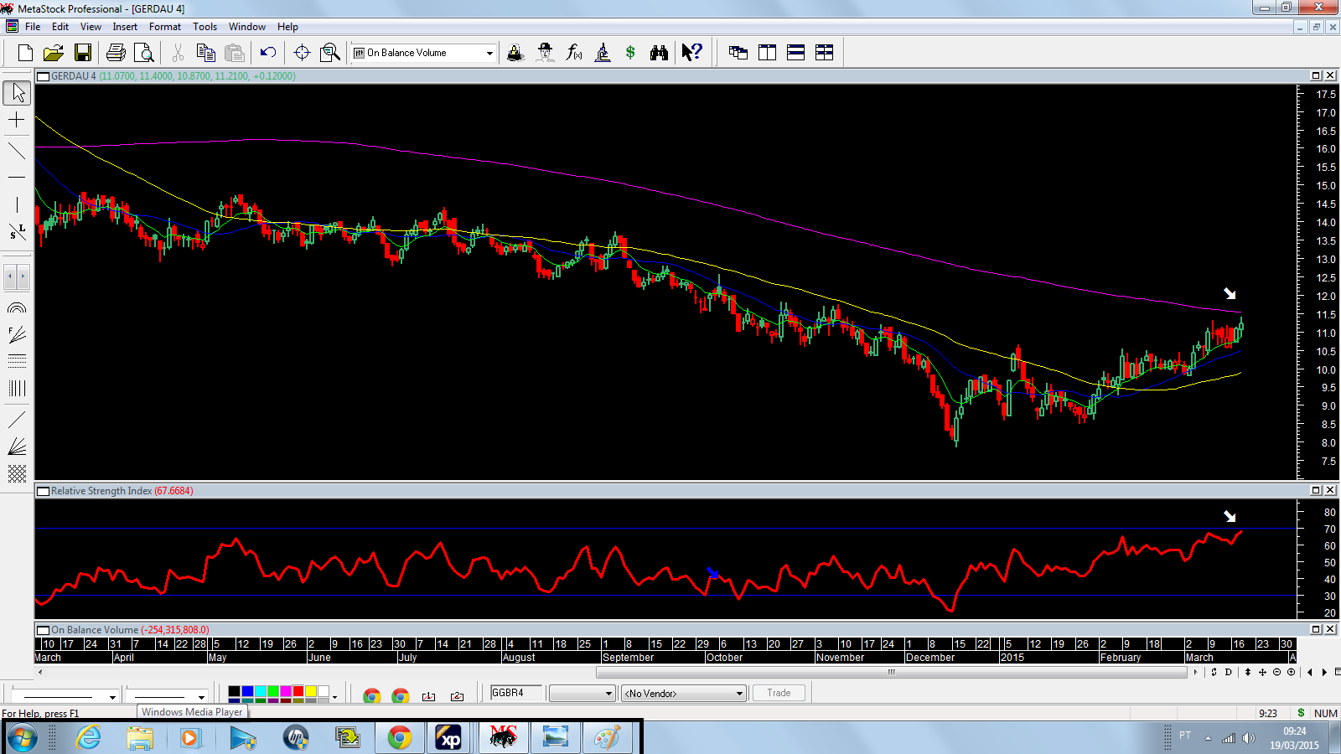
Task: Open the File menu
Action: 33,27
